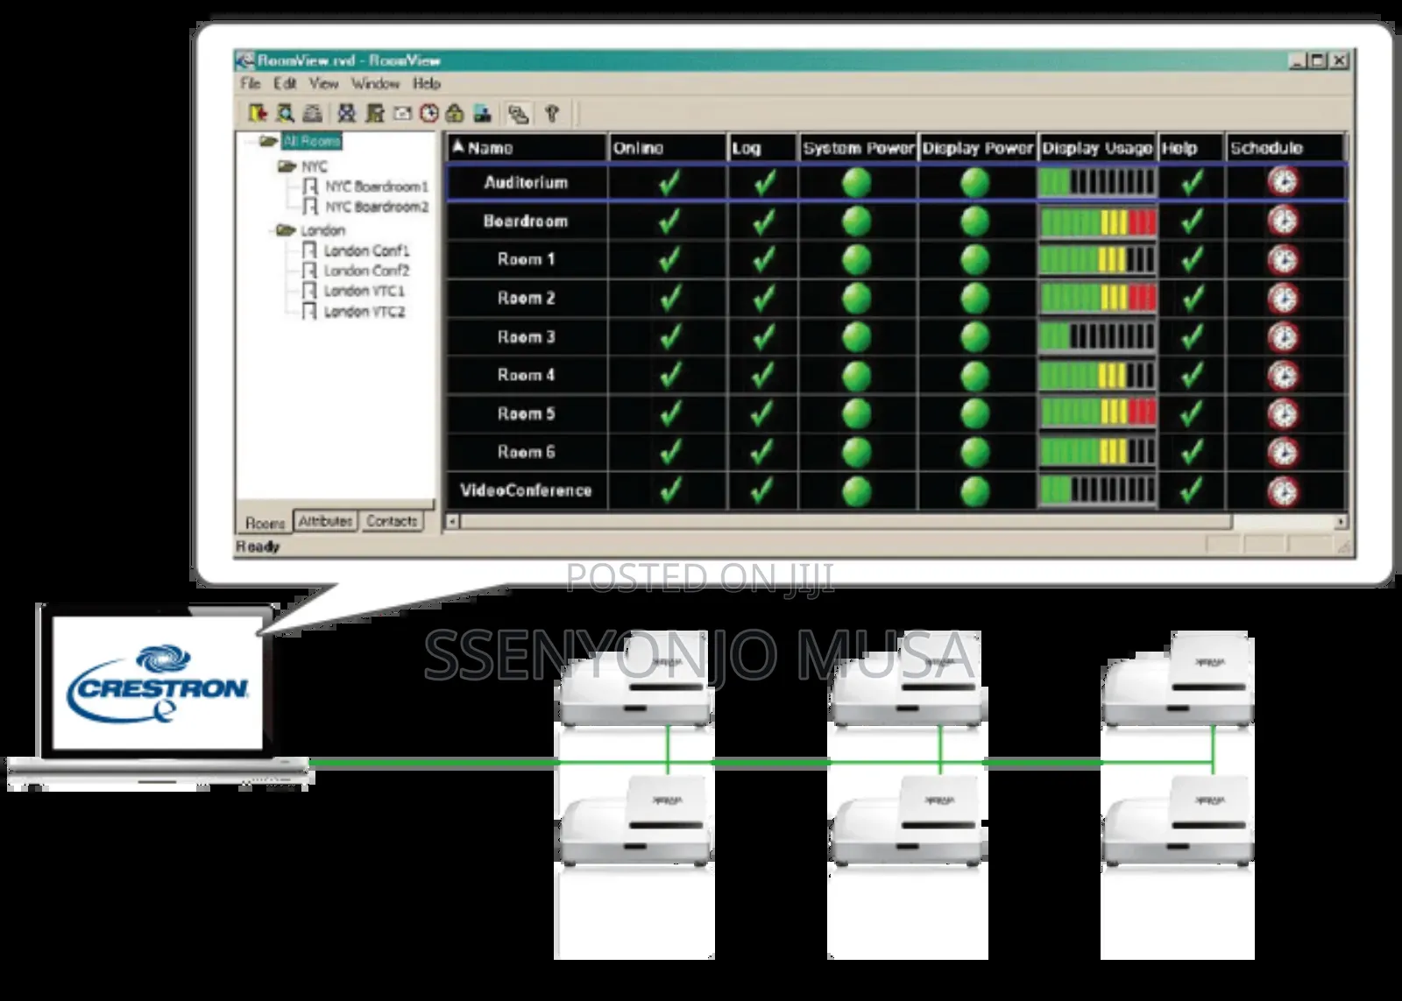The width and height of the screenshot is (1402, 1001).
Task: Click the red clock toolbar icon
Action: [x=428, y=113]
